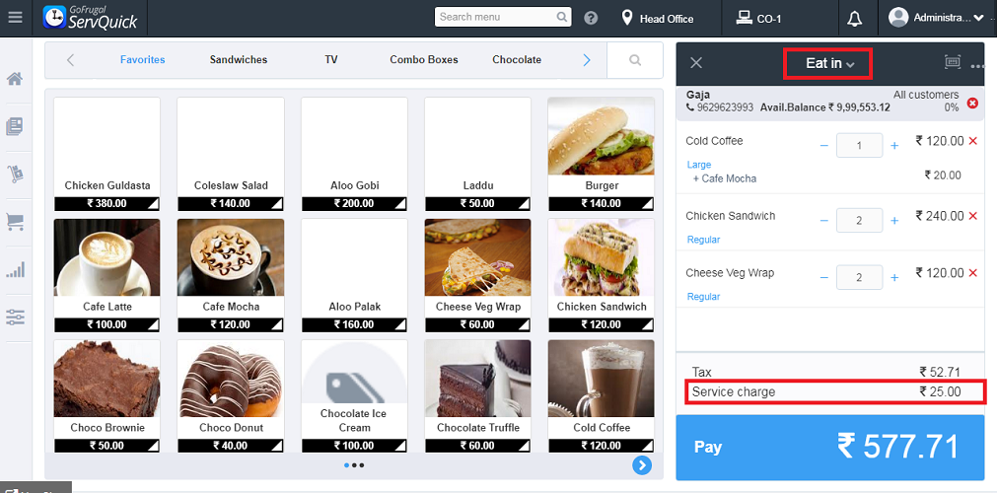The width and height of the screenshot is (997, 493).
Task: Add Cheese Veg Wrap item tile
Action: (477, 275)
